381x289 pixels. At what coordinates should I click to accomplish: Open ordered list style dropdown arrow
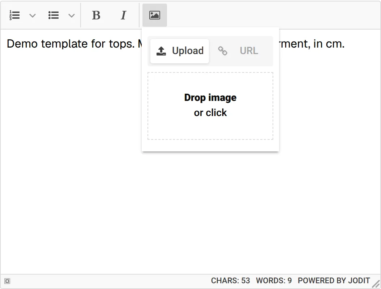point(33,15)
